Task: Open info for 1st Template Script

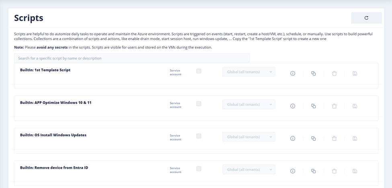Action: tap(293, 73)
